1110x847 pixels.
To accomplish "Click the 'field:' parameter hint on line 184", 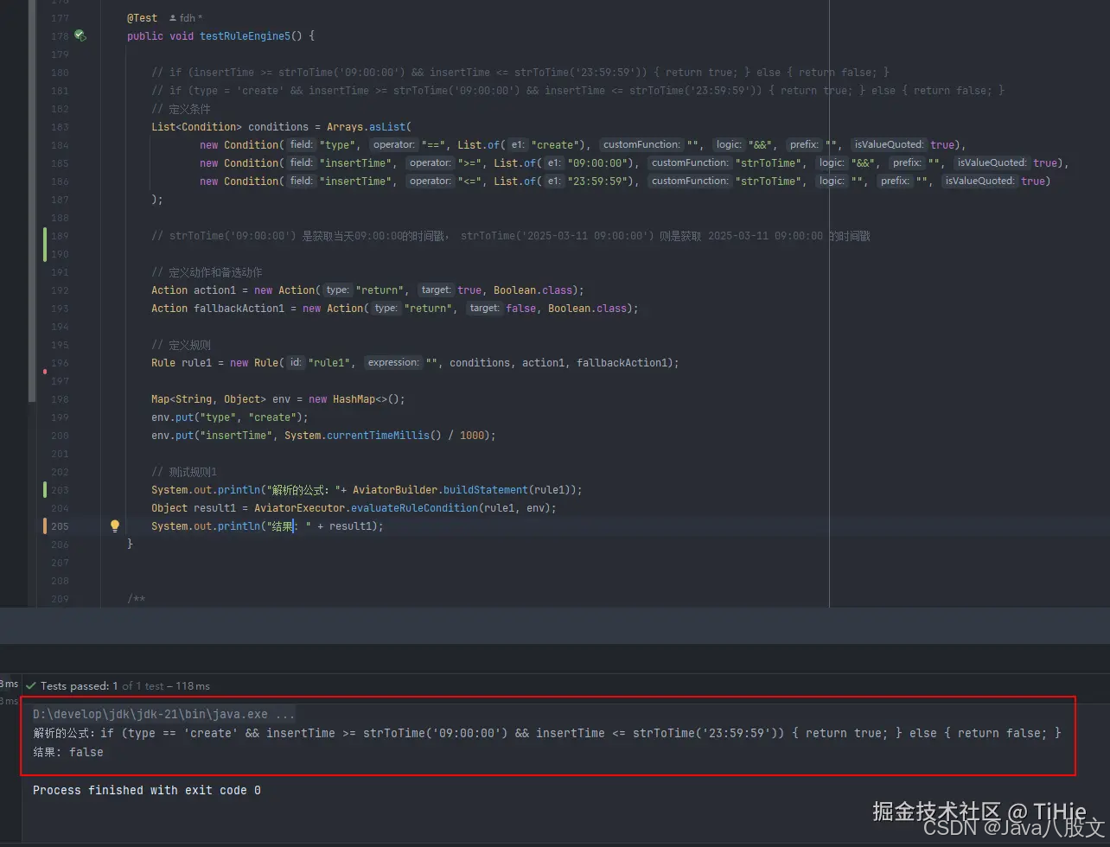I will point(301,144).
